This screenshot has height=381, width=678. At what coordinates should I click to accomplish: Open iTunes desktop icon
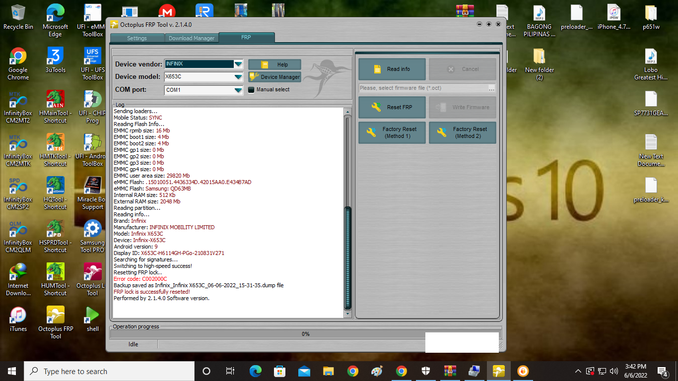click(x=18, y=319)
